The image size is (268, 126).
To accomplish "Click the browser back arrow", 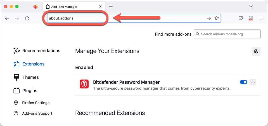I will click(7, 18).
